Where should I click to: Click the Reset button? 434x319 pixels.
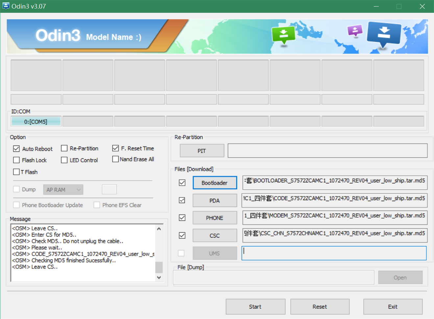(320, 307)
